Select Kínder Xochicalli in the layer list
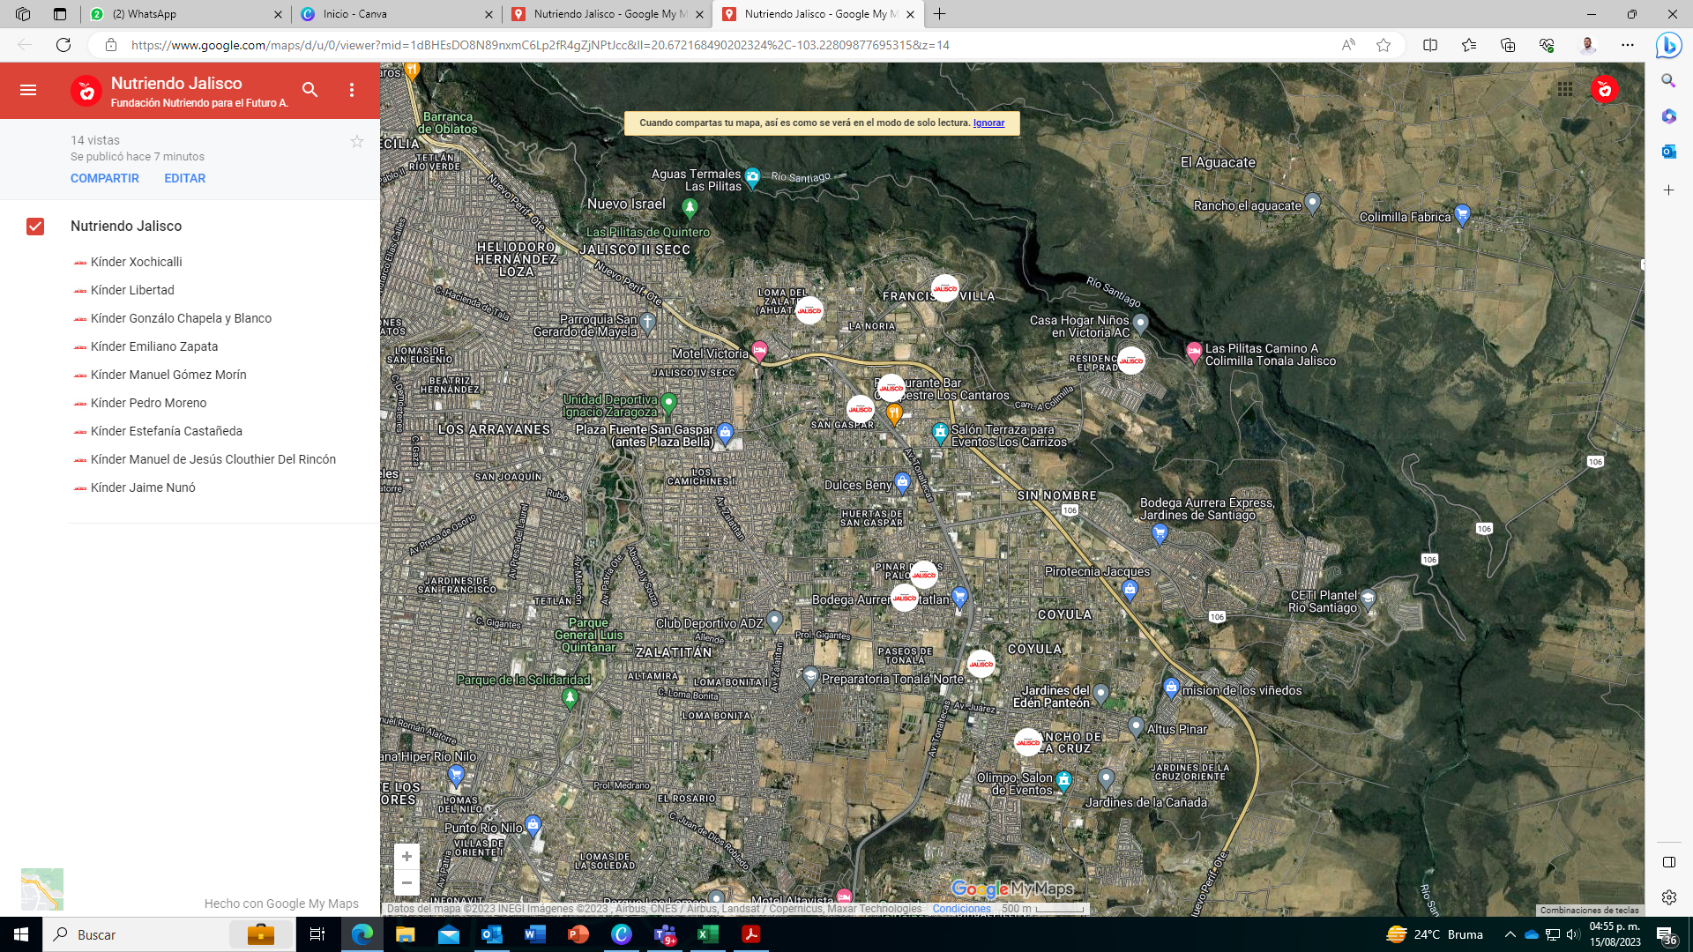 (137, 262)
